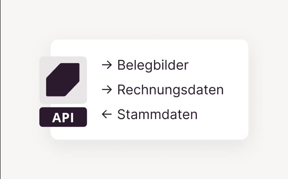Click the letter I in the API badge
The width and height of the screenshot is (288, 179).
pyautogui.click(x=72, y=117)
